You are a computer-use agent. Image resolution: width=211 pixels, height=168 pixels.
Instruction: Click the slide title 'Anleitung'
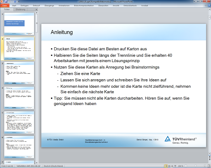click(62, 32)
